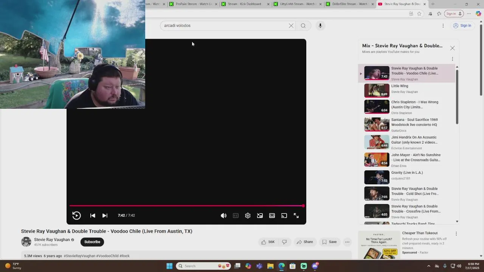The height and width of the screenshot is (272, 484).
Task: Open the Windows Start menu
Action: tap(169, 266)
